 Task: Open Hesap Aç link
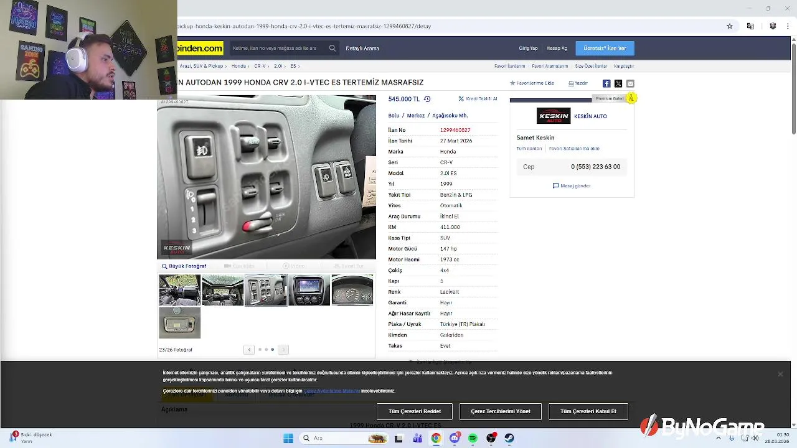click(x=557, y=49)
